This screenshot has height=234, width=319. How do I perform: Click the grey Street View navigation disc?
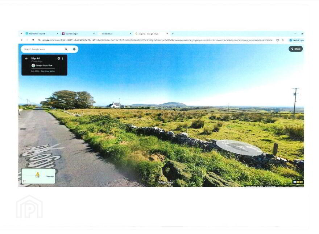pyautogui.click(x=239, y=147)
